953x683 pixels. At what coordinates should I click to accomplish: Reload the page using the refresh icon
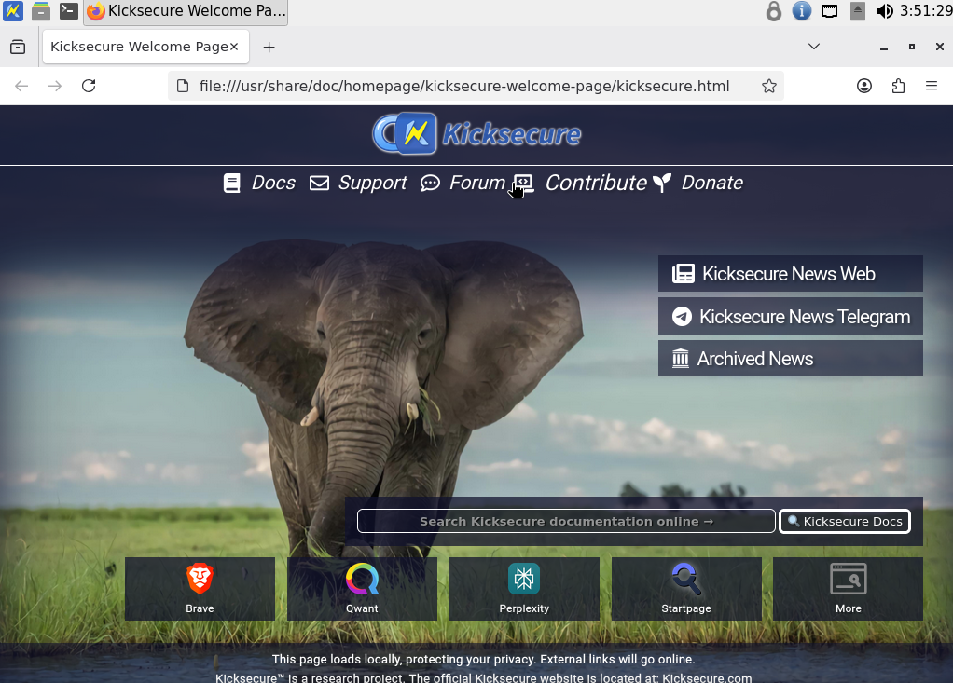tap(89, 86)
